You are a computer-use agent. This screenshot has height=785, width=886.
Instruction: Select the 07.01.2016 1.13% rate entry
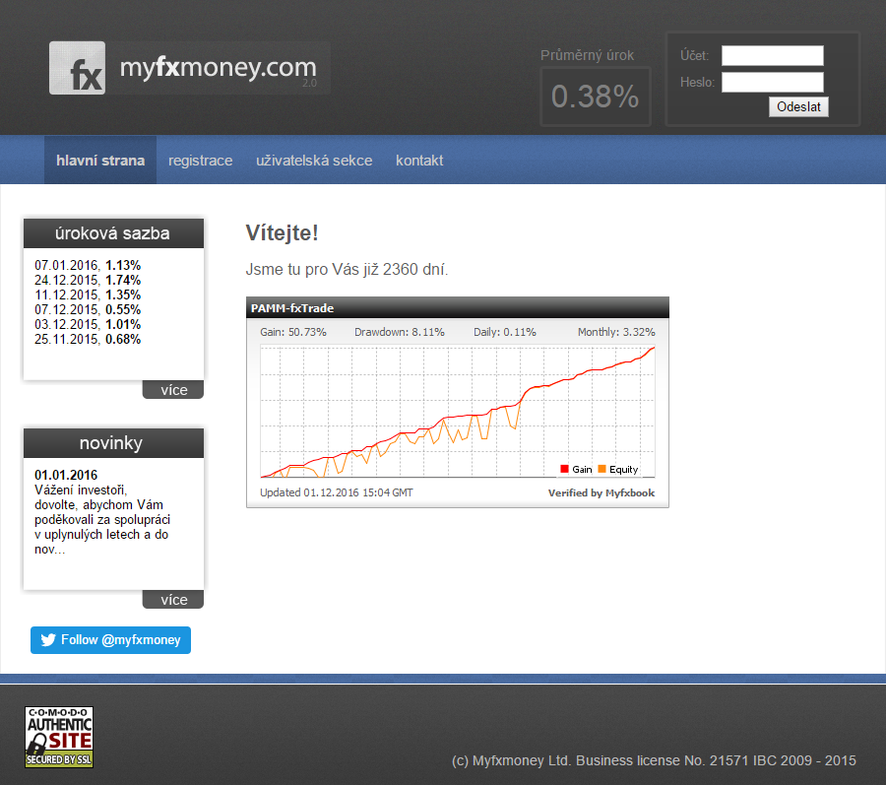click(x=88, y=265)
